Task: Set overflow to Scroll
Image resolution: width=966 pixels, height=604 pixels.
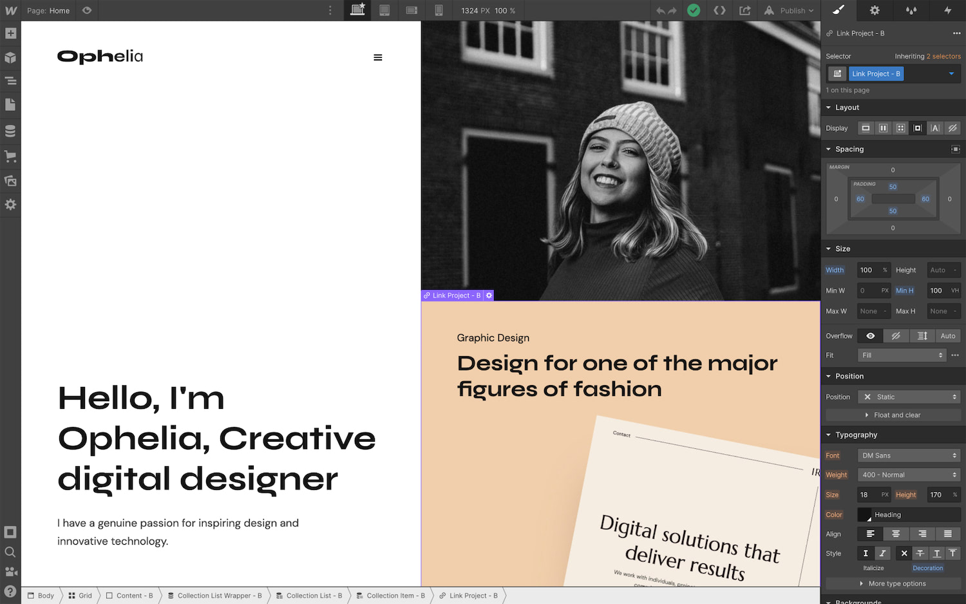Action: (x=922, y=336)
